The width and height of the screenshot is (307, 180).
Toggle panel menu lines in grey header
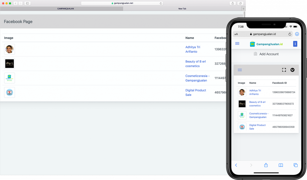point(240,70)
